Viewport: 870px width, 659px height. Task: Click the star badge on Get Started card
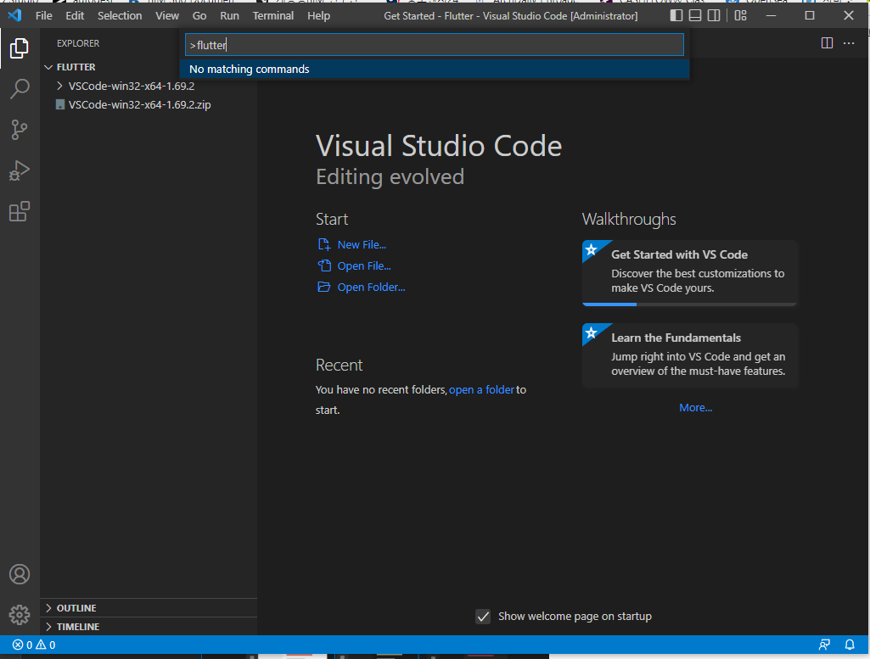pos(592,249)
